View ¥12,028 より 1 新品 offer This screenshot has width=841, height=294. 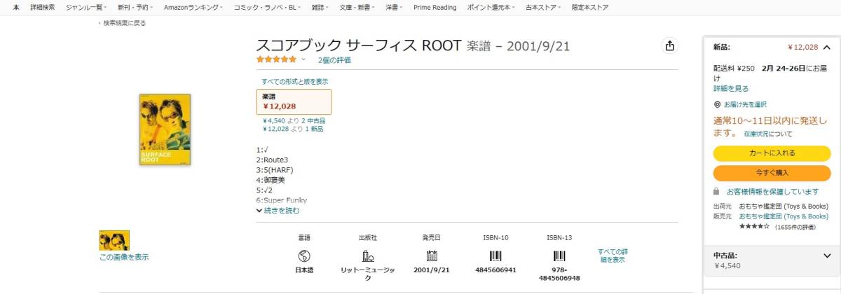[x=293, y=129]
